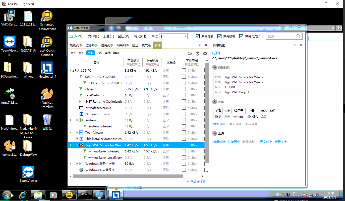Toggle 启用拦截 checkbox
This screenshot has height=201, width=345.
197,36
